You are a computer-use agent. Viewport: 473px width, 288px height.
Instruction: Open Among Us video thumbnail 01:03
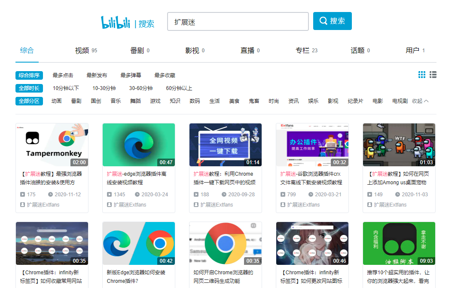[x=399, y=145]
